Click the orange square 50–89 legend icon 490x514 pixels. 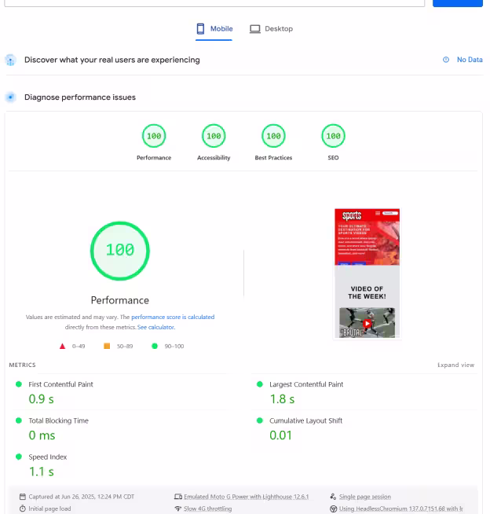[107, 346]
